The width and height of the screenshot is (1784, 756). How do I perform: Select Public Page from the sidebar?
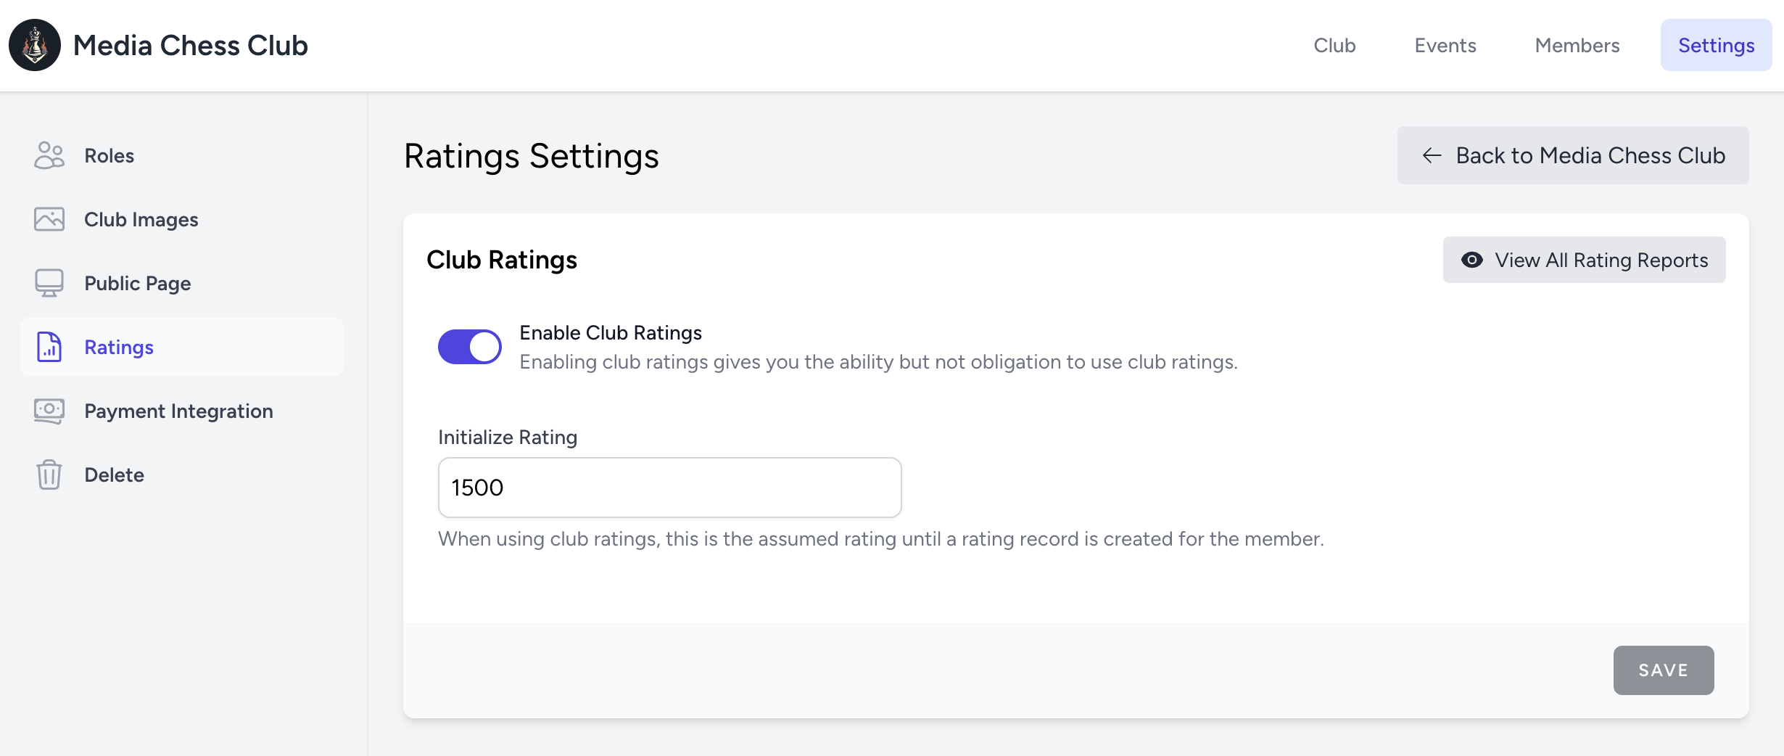(x=138, y=283)
